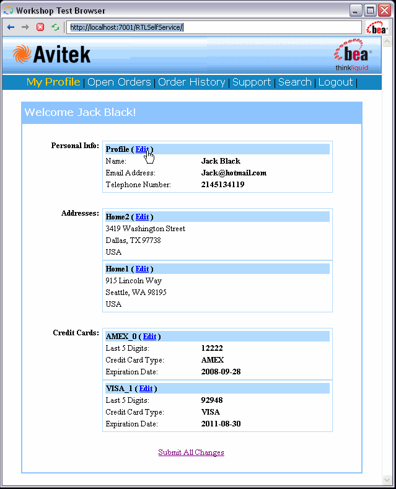The height and width of the screenshot is (489, 396).
Task: Click expiration date 2008-09-28
Action: [221, 372]
